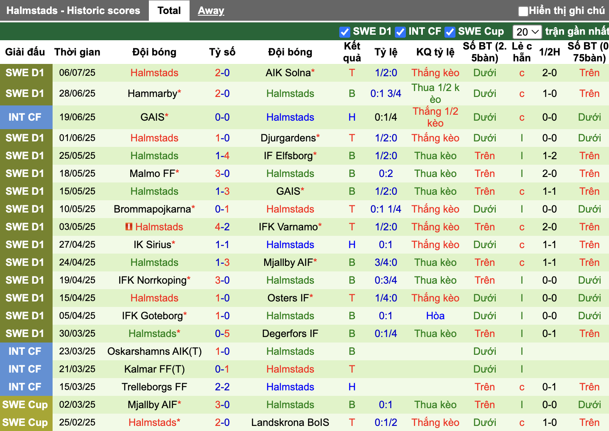Click the 0-5 score versus Degerfors IF
This screenshot has width=609, height=431.
[222, 334]
